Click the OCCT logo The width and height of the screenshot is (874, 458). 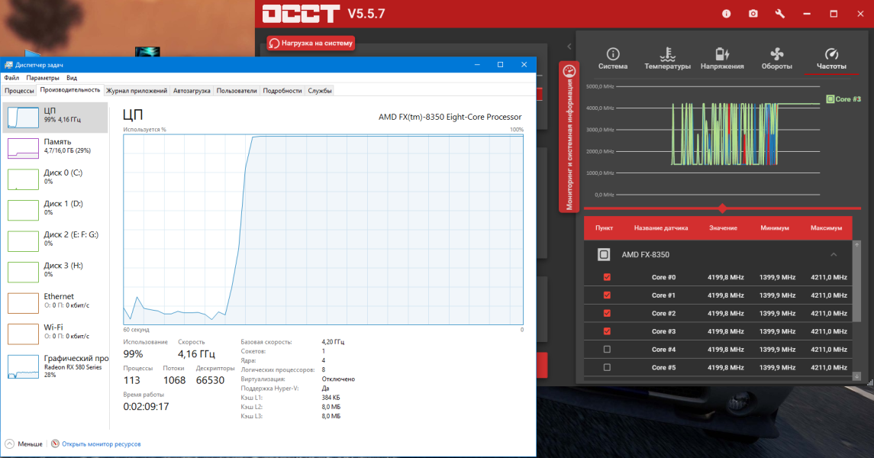point(301,14)
